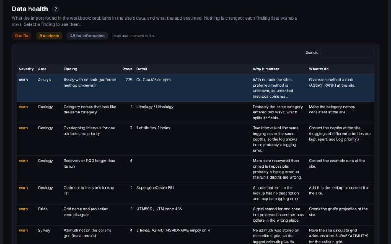Filter by the '0 to fix' badge
The height and width of the screenshot is (244, 391).
click(x=22, y=36)
